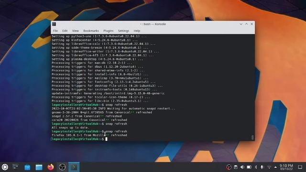Maximize the Konsole window

[246, 24]
